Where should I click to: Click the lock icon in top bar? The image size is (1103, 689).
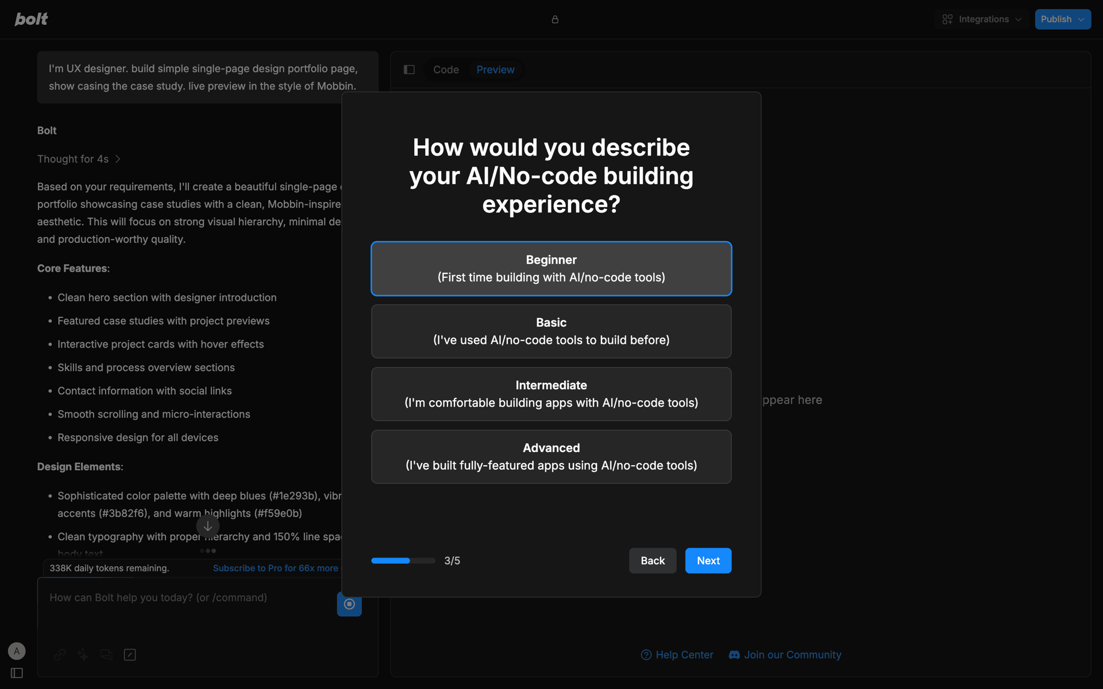555,20
